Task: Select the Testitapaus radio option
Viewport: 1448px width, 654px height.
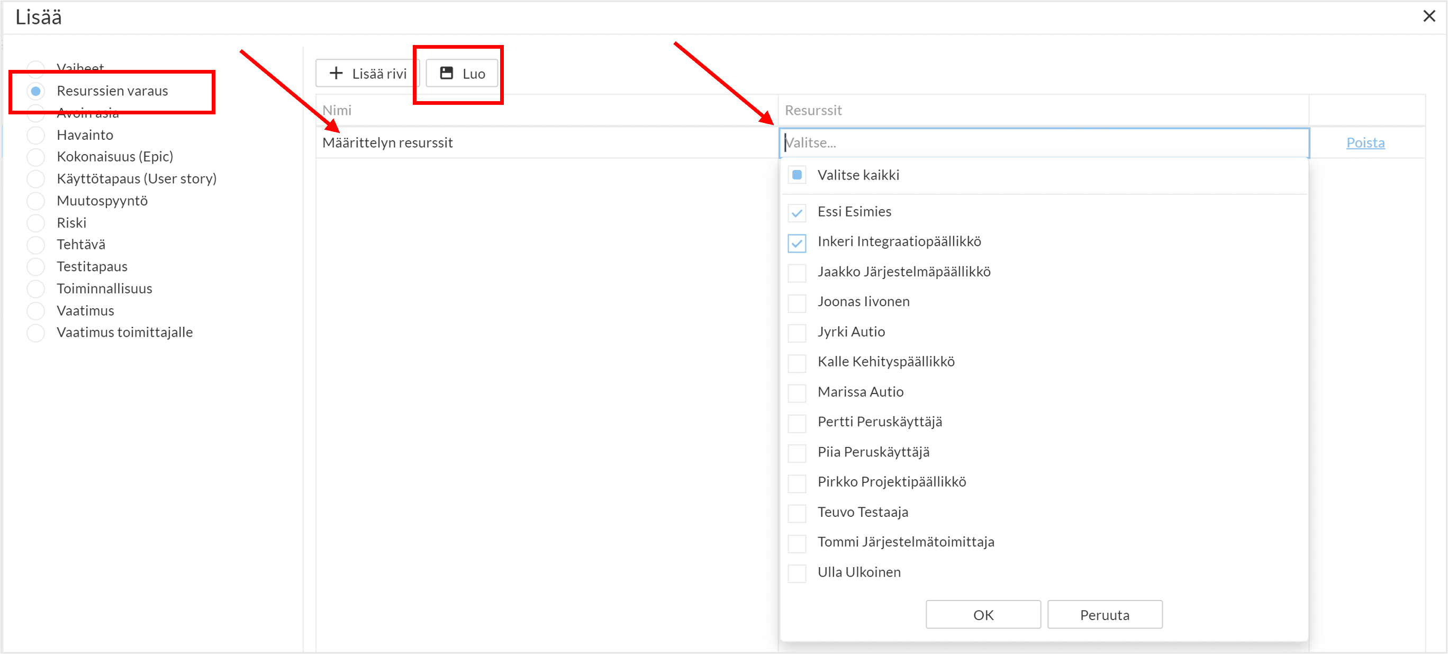Action: point(36,267)
